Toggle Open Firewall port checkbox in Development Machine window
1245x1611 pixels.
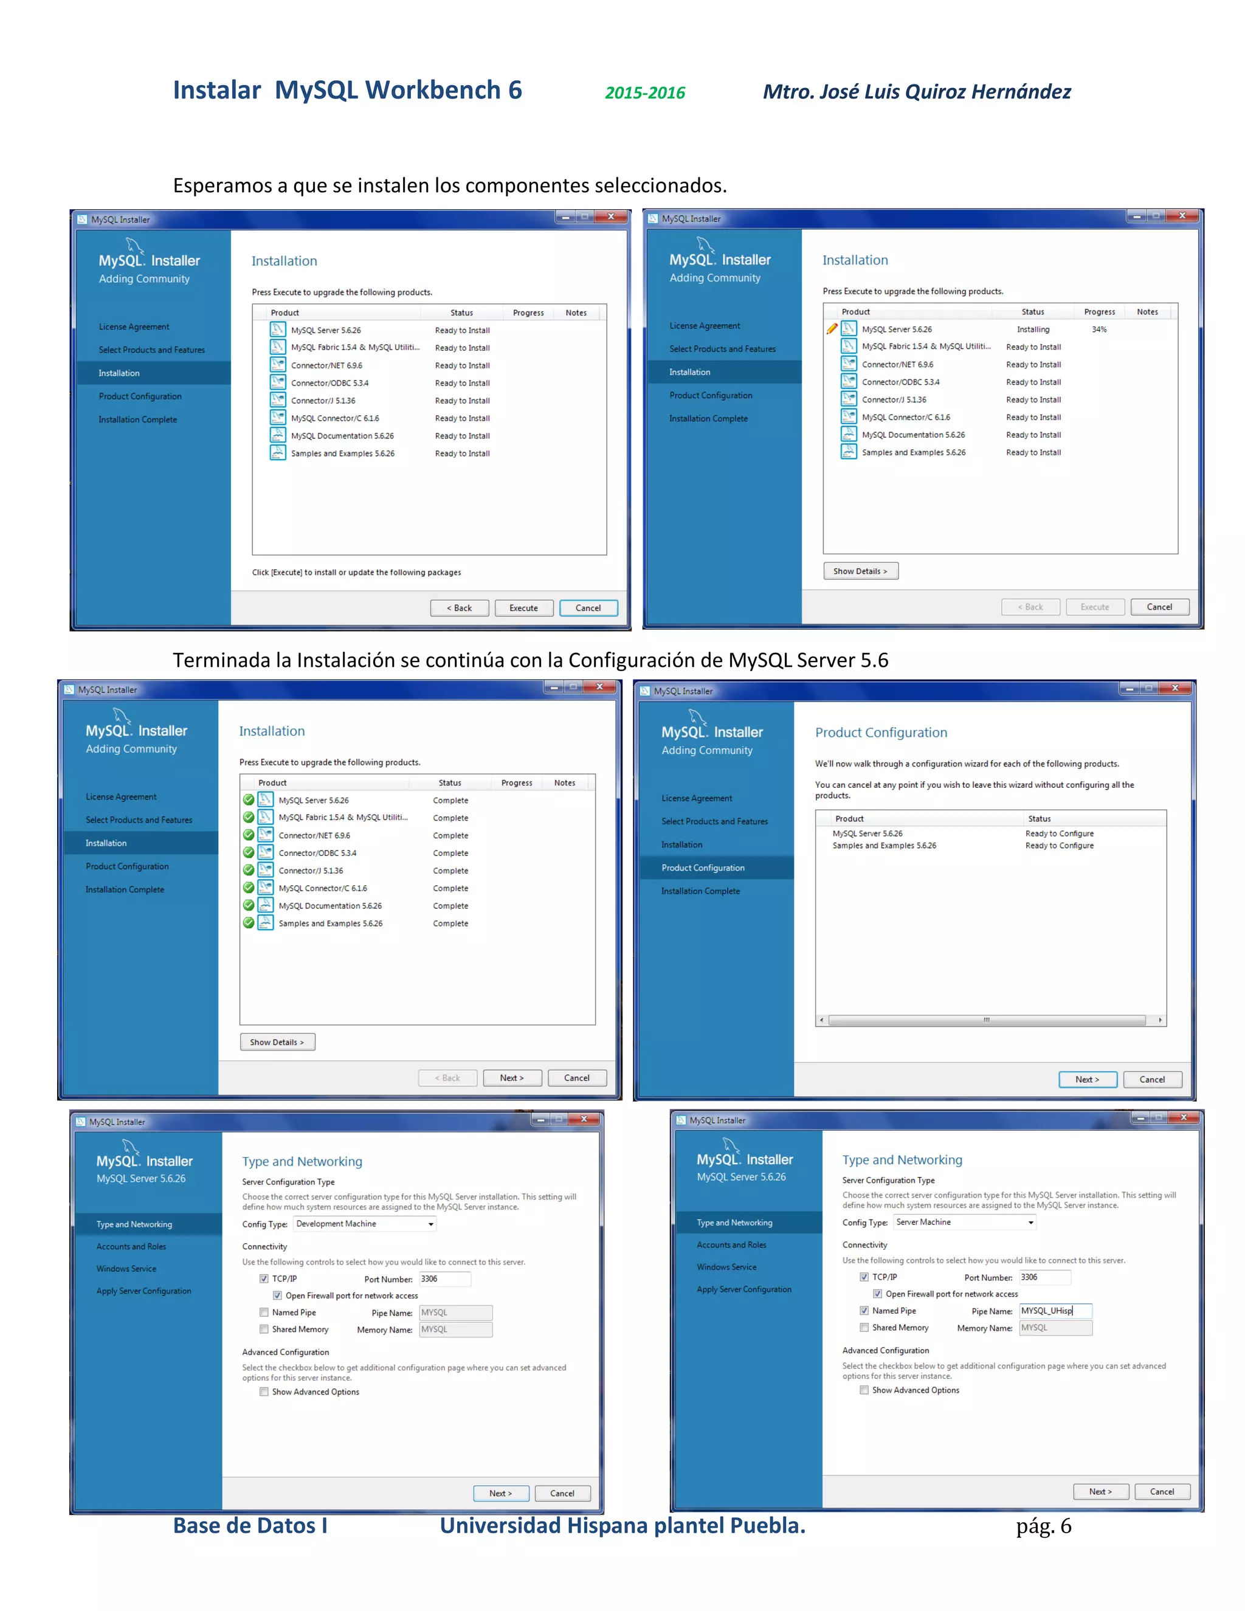click(x=277, y=1296)
